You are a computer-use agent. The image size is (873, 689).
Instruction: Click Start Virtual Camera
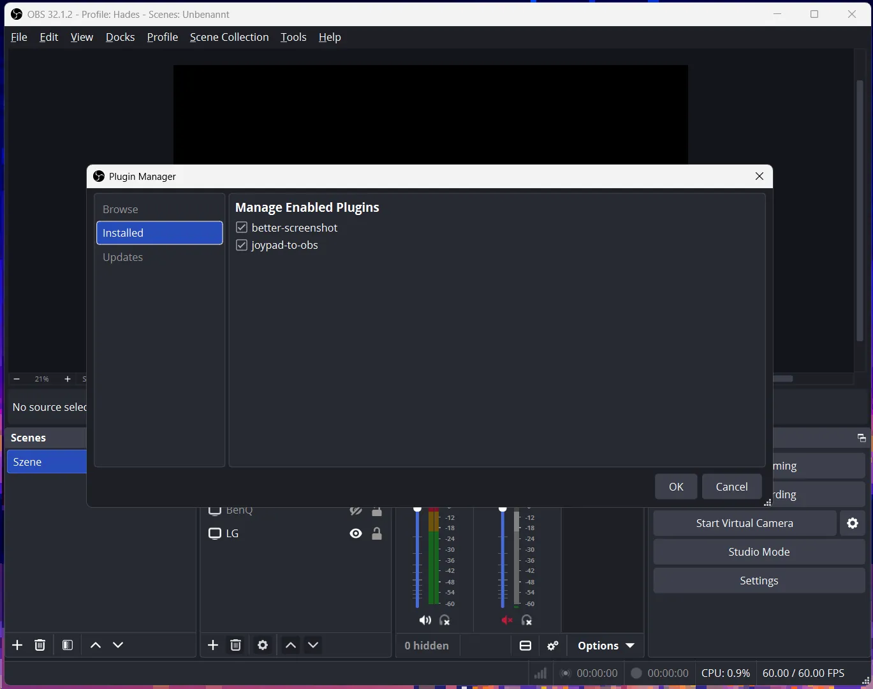[x=745, y=523]
